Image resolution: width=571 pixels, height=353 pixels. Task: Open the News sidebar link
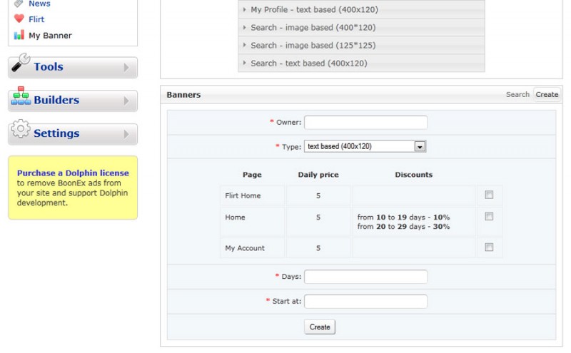click(39, 4)
